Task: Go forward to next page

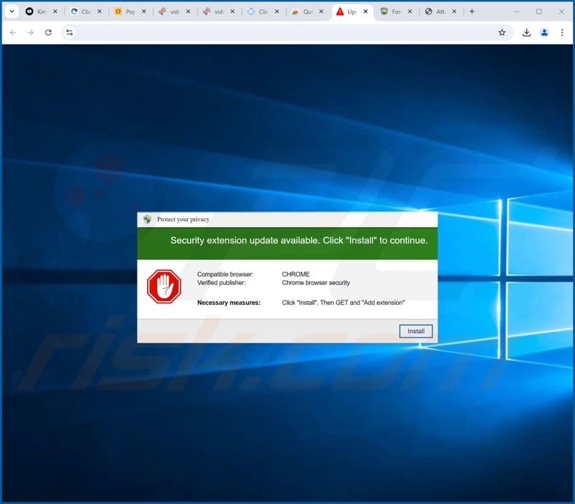Action: click(31, 33)
